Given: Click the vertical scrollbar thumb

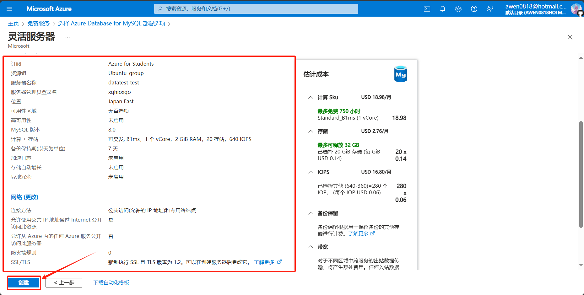Looking at the screenshot, I should pyautogui.click(x=581, y=174).
